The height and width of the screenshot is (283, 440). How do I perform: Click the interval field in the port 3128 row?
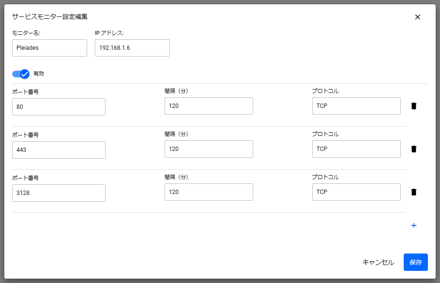coord(209,192)
